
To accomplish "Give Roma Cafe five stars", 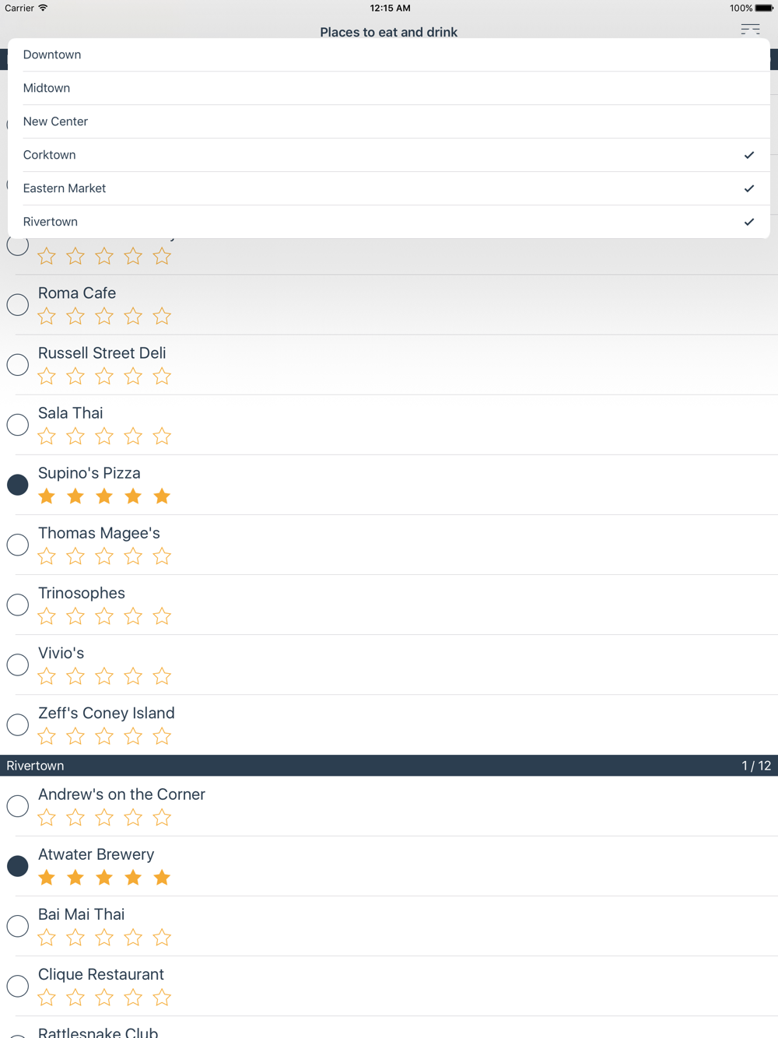I will tap(162, 316).
